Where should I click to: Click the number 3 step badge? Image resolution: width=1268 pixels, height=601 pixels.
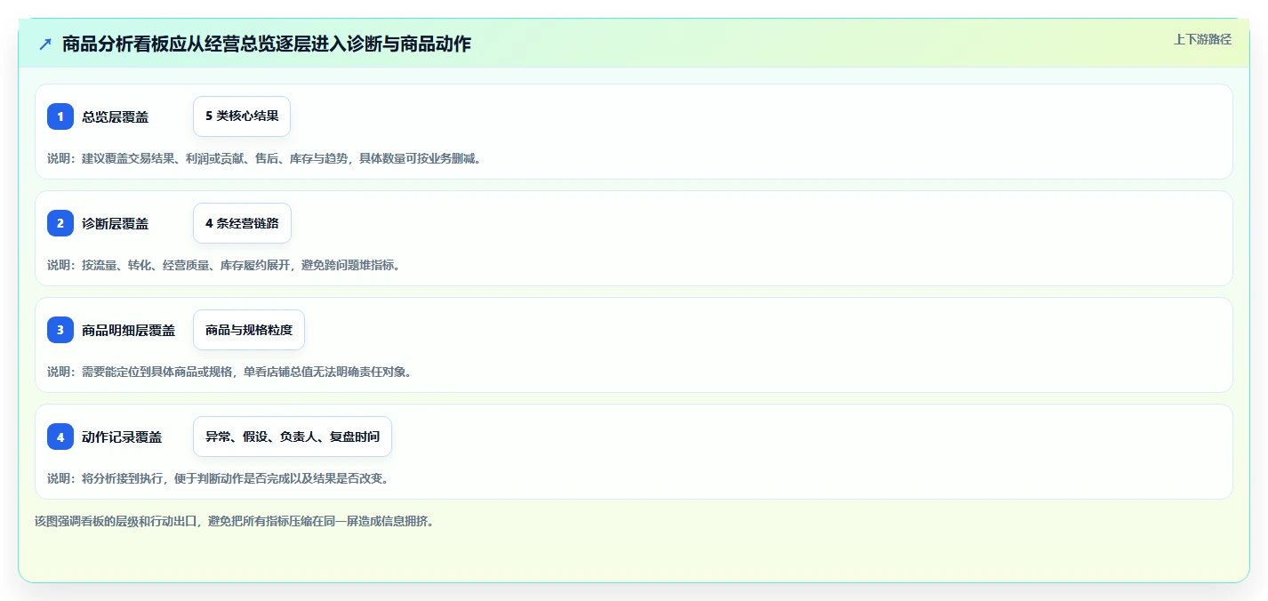(x=60, y=330)
